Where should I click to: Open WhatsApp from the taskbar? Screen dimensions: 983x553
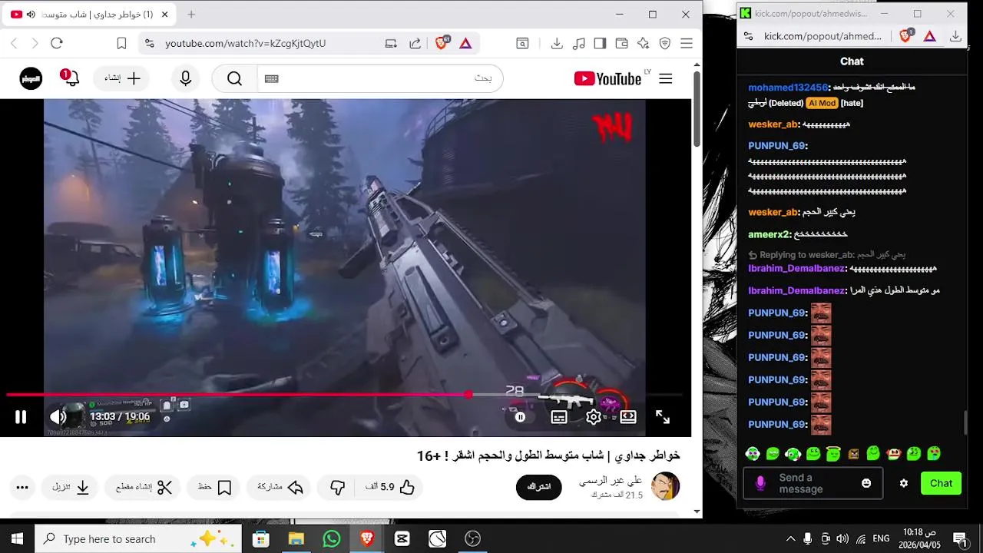(331, 539)
